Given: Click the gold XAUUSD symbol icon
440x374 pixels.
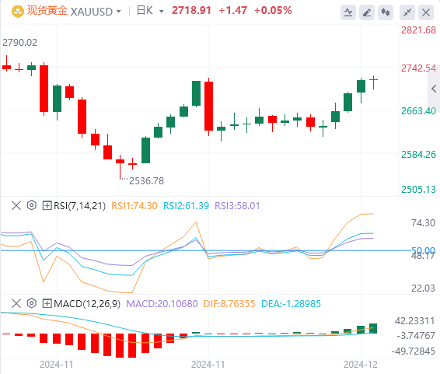Looking at the screenshot, I should coord(18,12).
